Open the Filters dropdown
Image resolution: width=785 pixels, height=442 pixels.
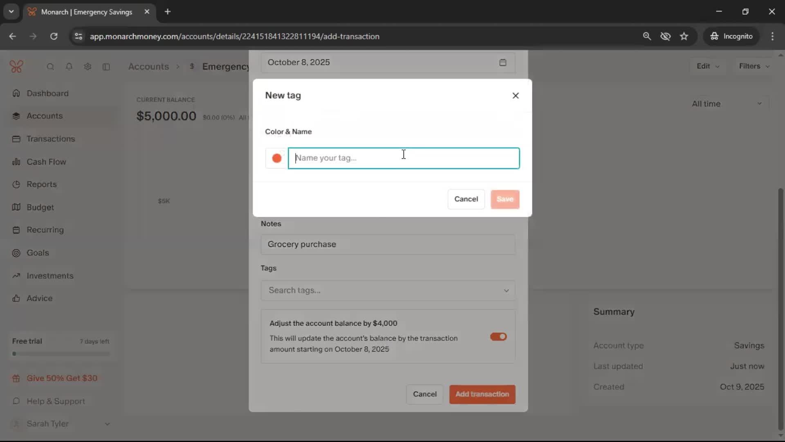tap(754, 66)
